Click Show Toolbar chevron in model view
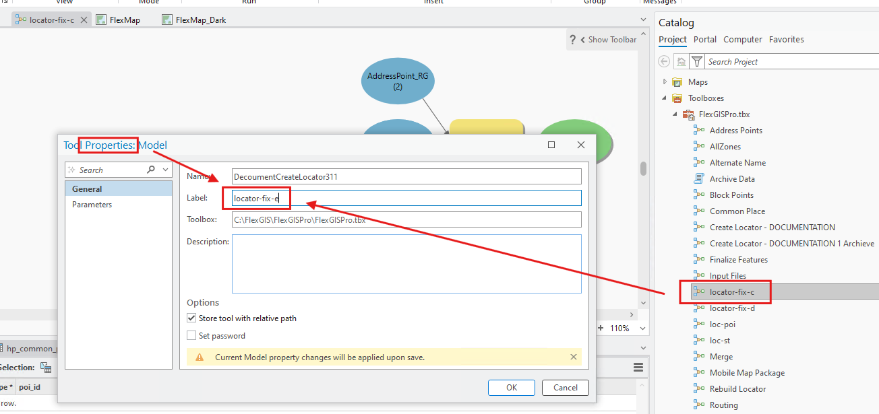 pos(583,40)
